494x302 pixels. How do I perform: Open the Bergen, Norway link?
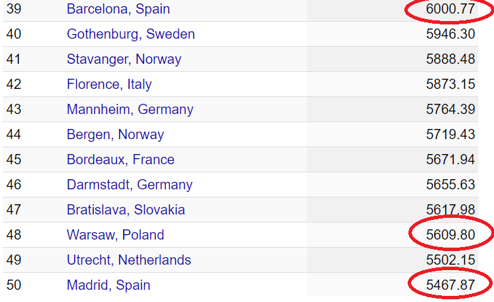(x=115, y=135)
